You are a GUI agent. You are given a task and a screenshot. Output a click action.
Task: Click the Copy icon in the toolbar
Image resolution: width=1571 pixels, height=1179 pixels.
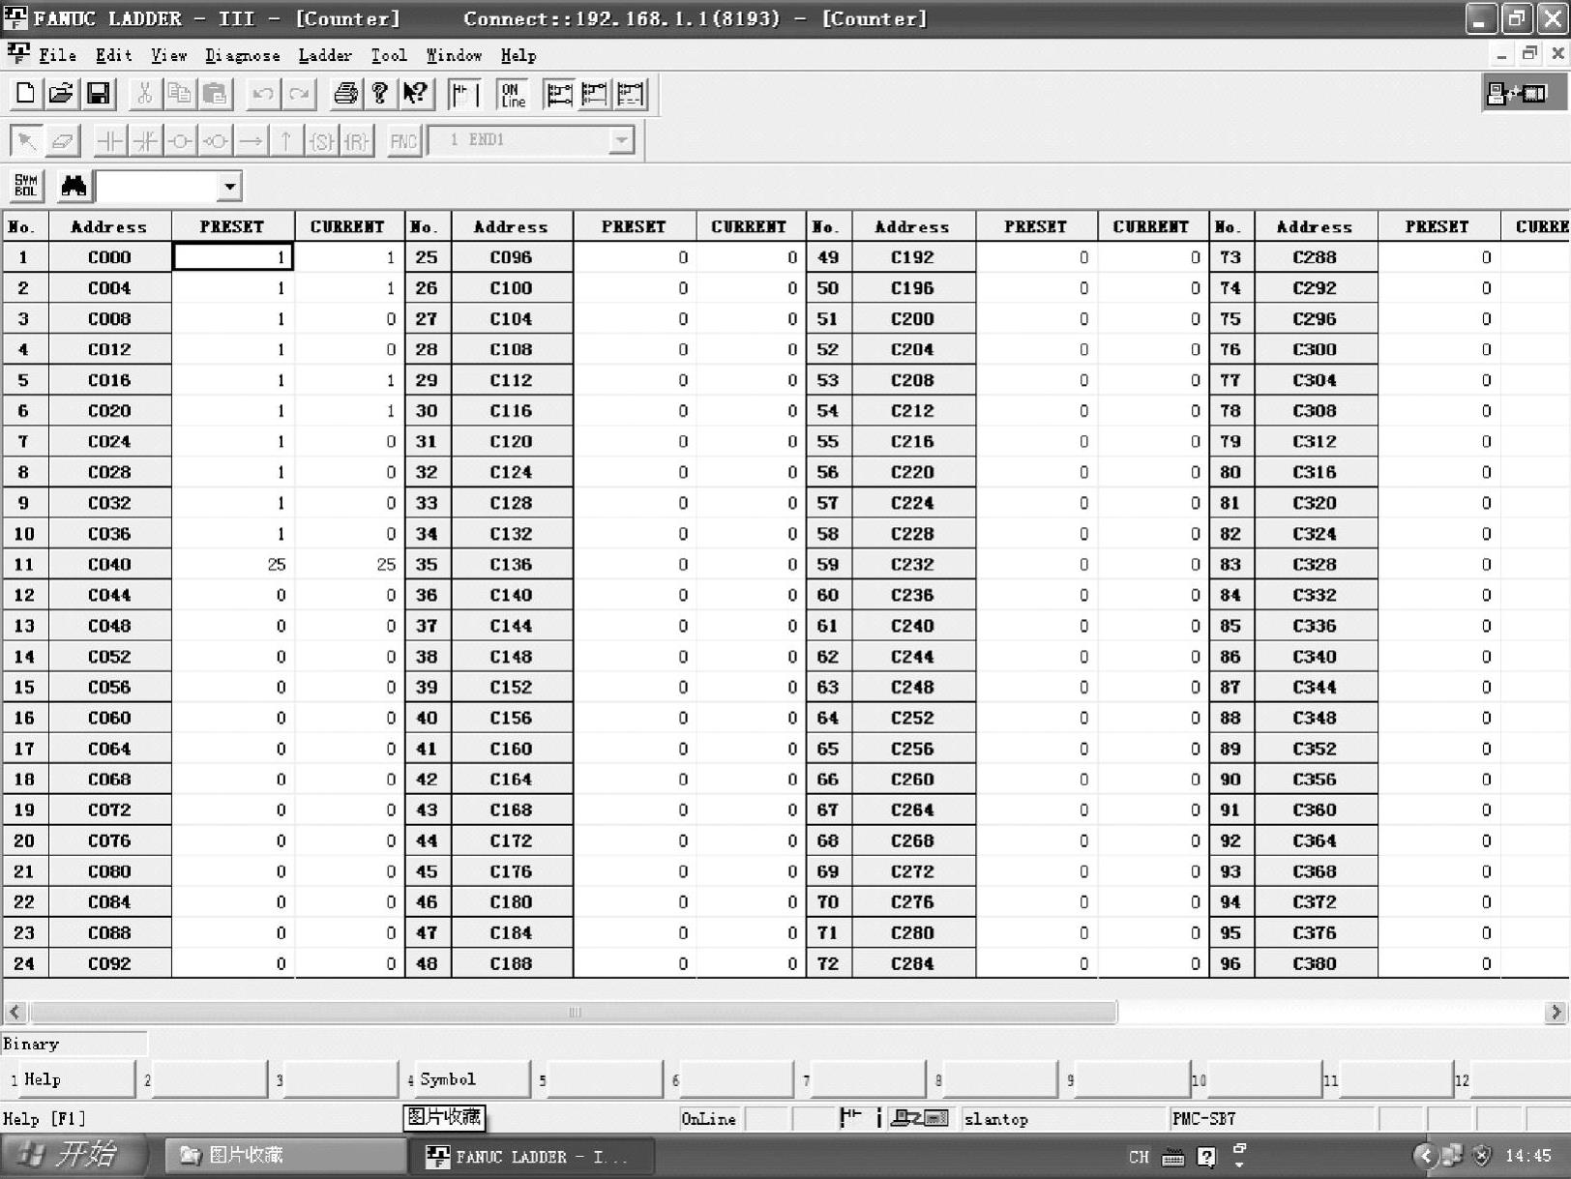click(179, 94)
